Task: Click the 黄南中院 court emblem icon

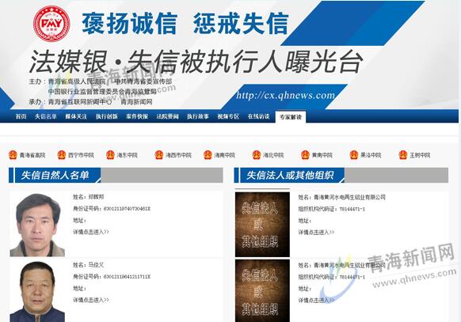Action: pyautogui.click(x=306, y=155)
